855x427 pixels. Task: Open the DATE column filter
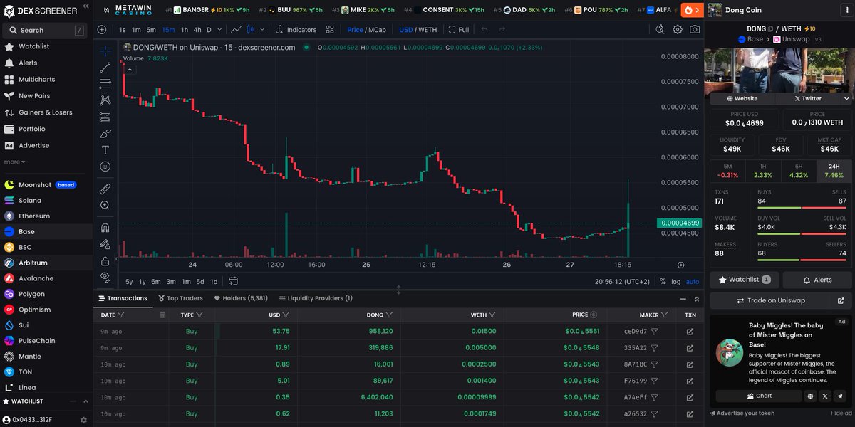120,315
